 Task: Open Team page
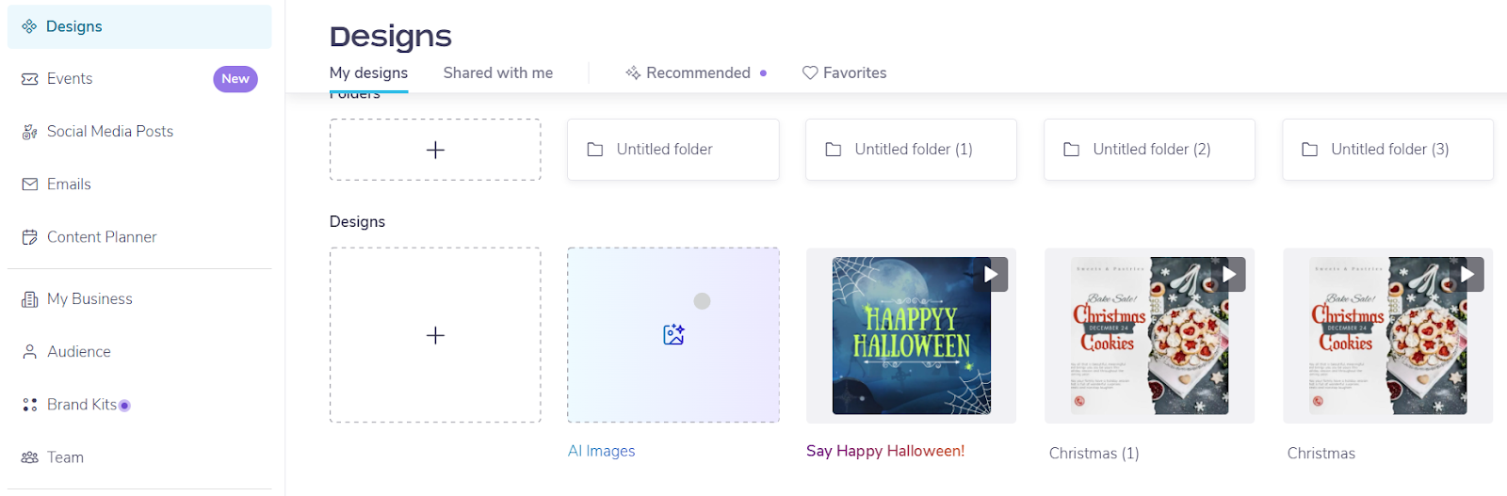tap(139, 457)
